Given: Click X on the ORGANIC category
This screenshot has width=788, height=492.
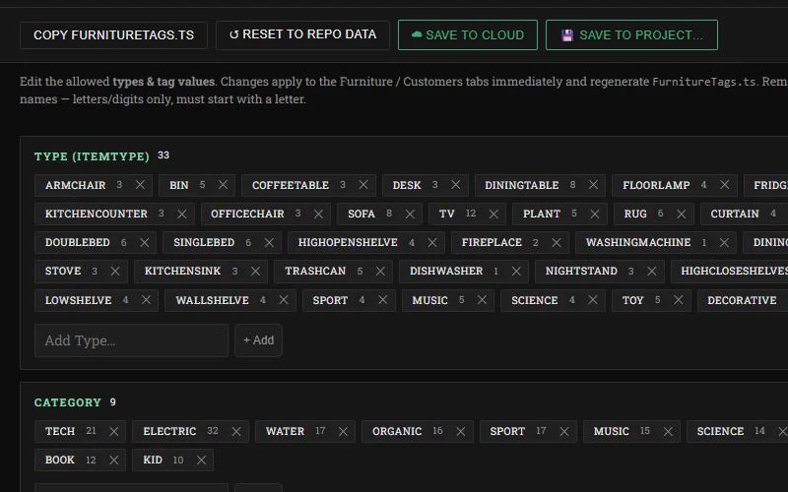Looking at the screenshot, I should [x=460, y=431].
